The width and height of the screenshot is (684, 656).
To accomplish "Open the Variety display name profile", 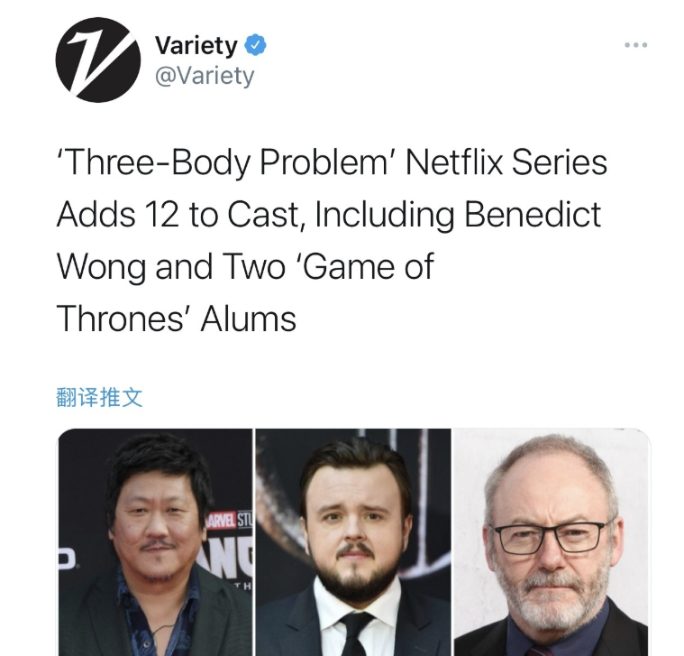I will pyautogui.click(x=196, y=45).
